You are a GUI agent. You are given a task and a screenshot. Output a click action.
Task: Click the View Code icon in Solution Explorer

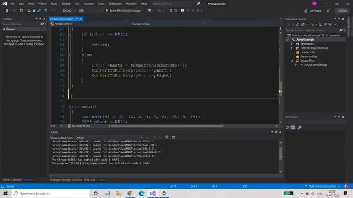click(337, 24)
